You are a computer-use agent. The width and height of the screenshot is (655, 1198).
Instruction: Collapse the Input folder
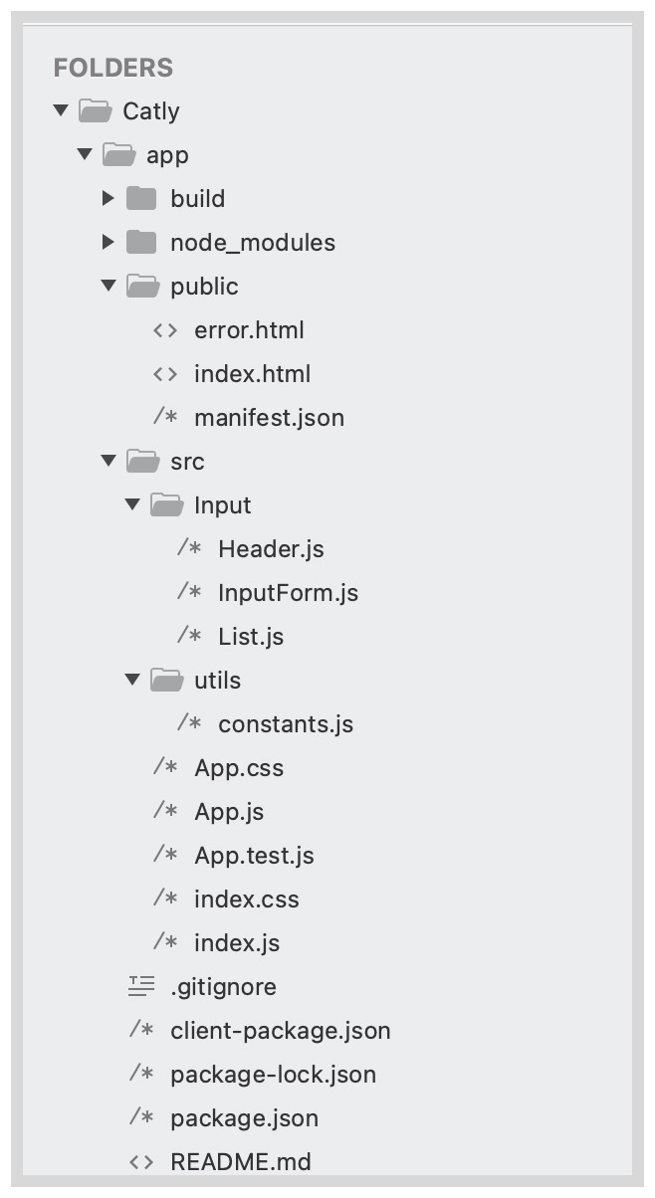coord(132,504)
